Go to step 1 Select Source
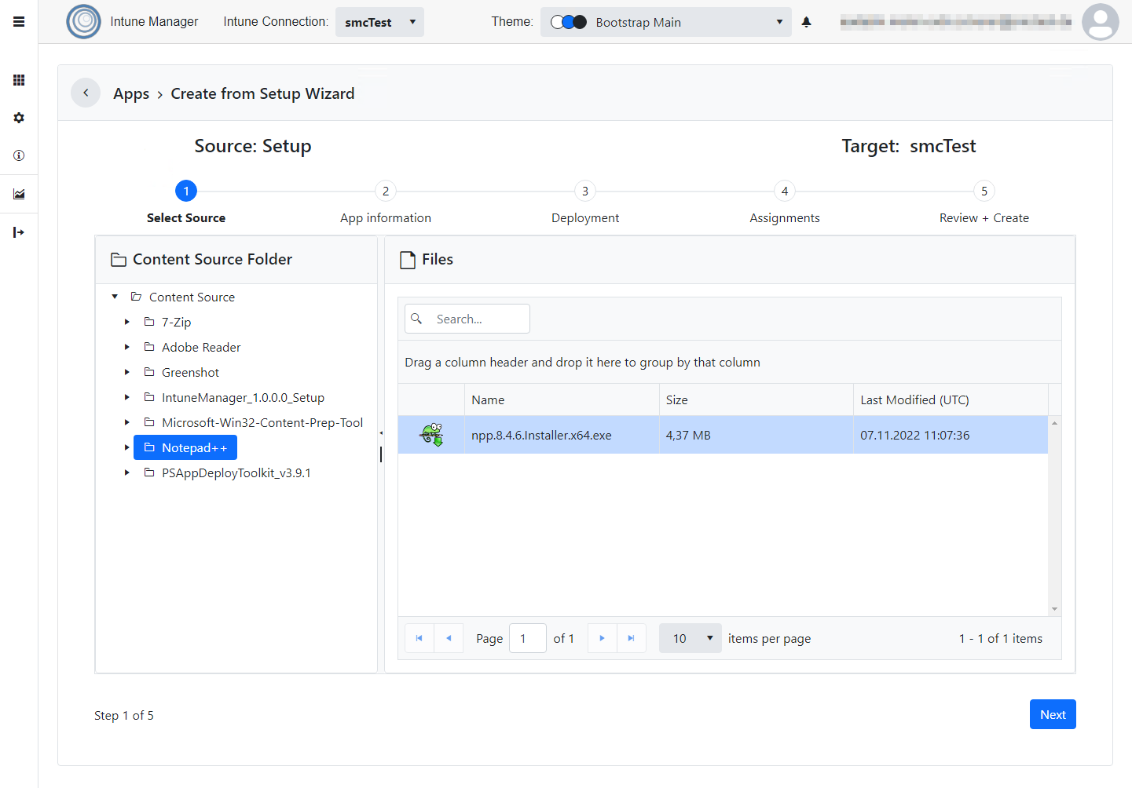 [186, 191]
